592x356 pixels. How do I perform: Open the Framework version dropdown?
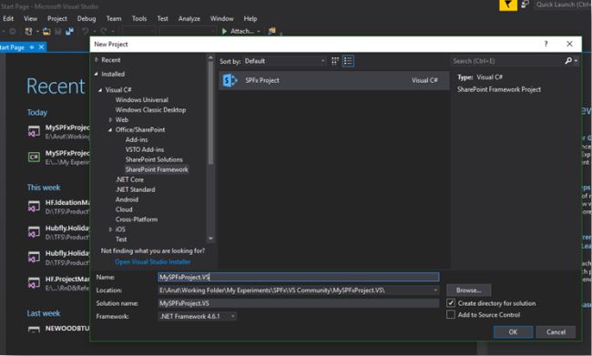click(x=197, y=316)
